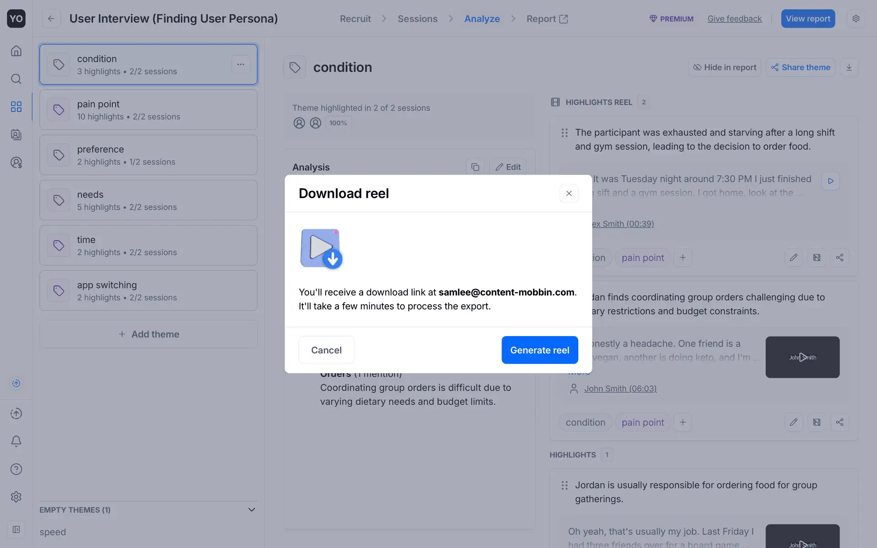The width and height of the screenshot is (877, 548).
Task: Open notifications bell in sidebar
Action: 16,441
